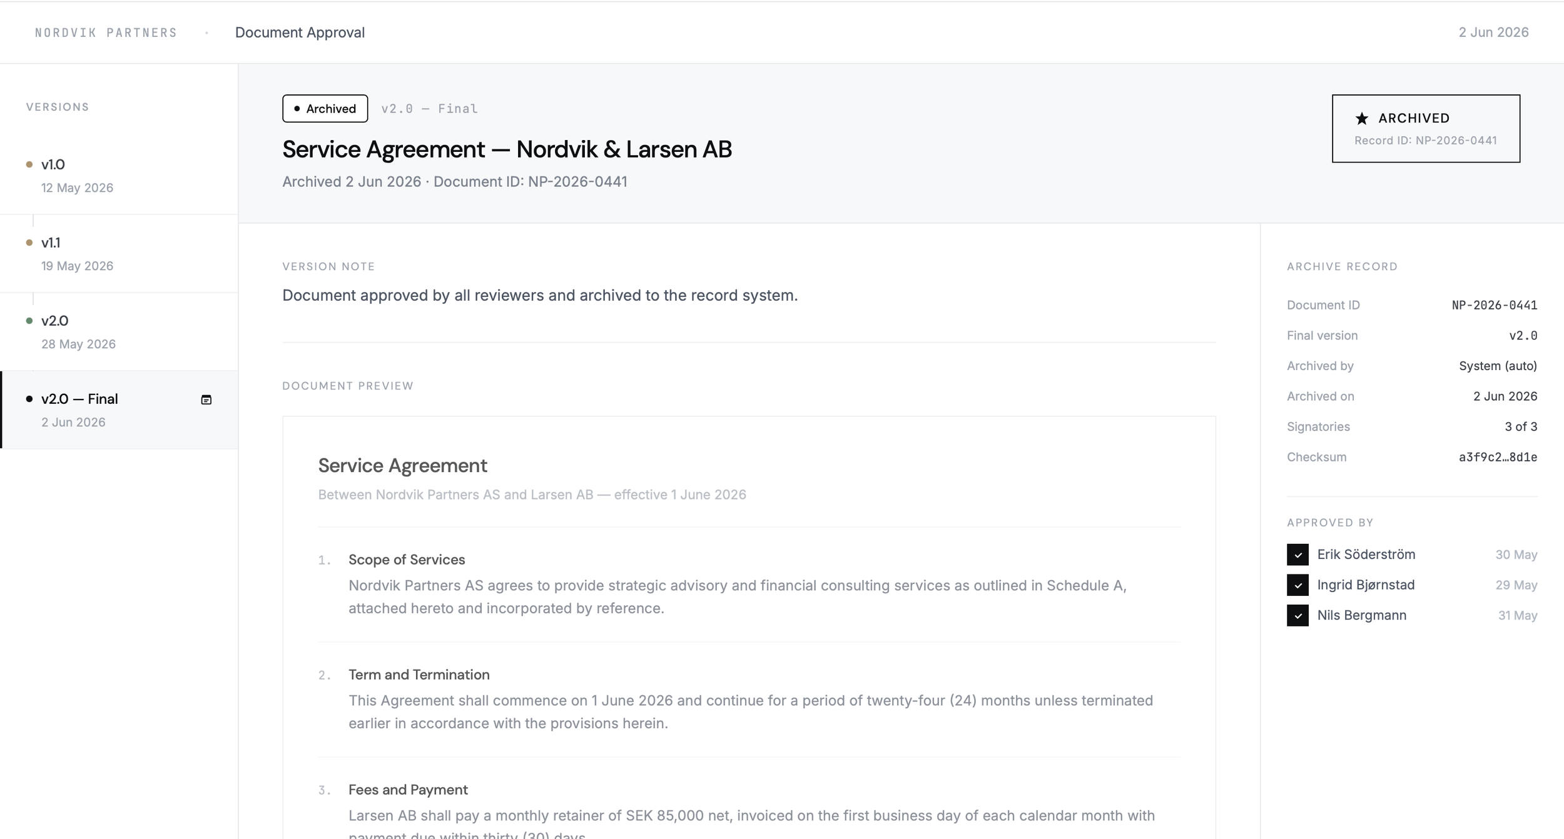Open the Document Approval breadcrumb
Image resolution: width=1564 pixels, height=839 pixels.
300,33
